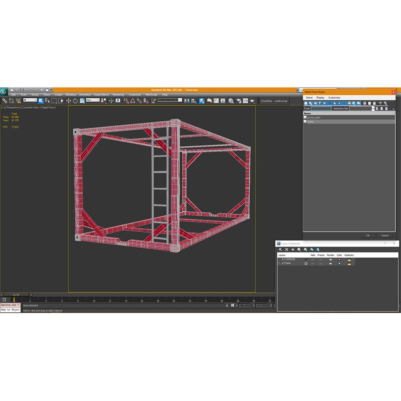This screenshot has height=401, width=401.
Task: Select the Unlink Selection tool
Action: [x=12, y=101]
